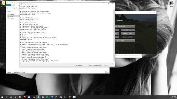Open Google Chrome from the taskbar
The image size is (177, 99).
click(x=61, y=97)
